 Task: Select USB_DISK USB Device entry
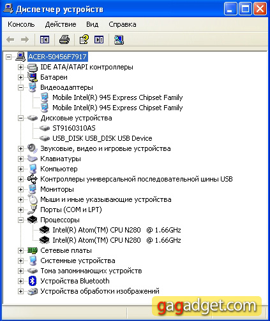102,138
